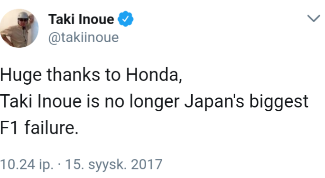Click the word failure in tweet

click(50, 127)
